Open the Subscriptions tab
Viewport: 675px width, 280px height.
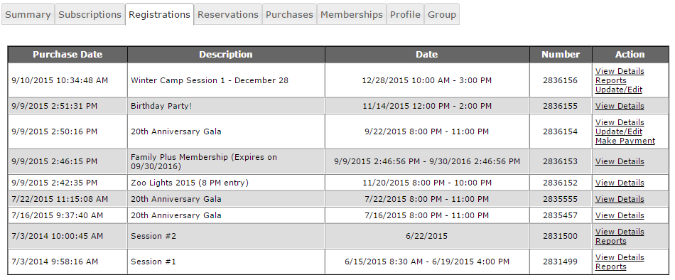(x=90, y=14)
